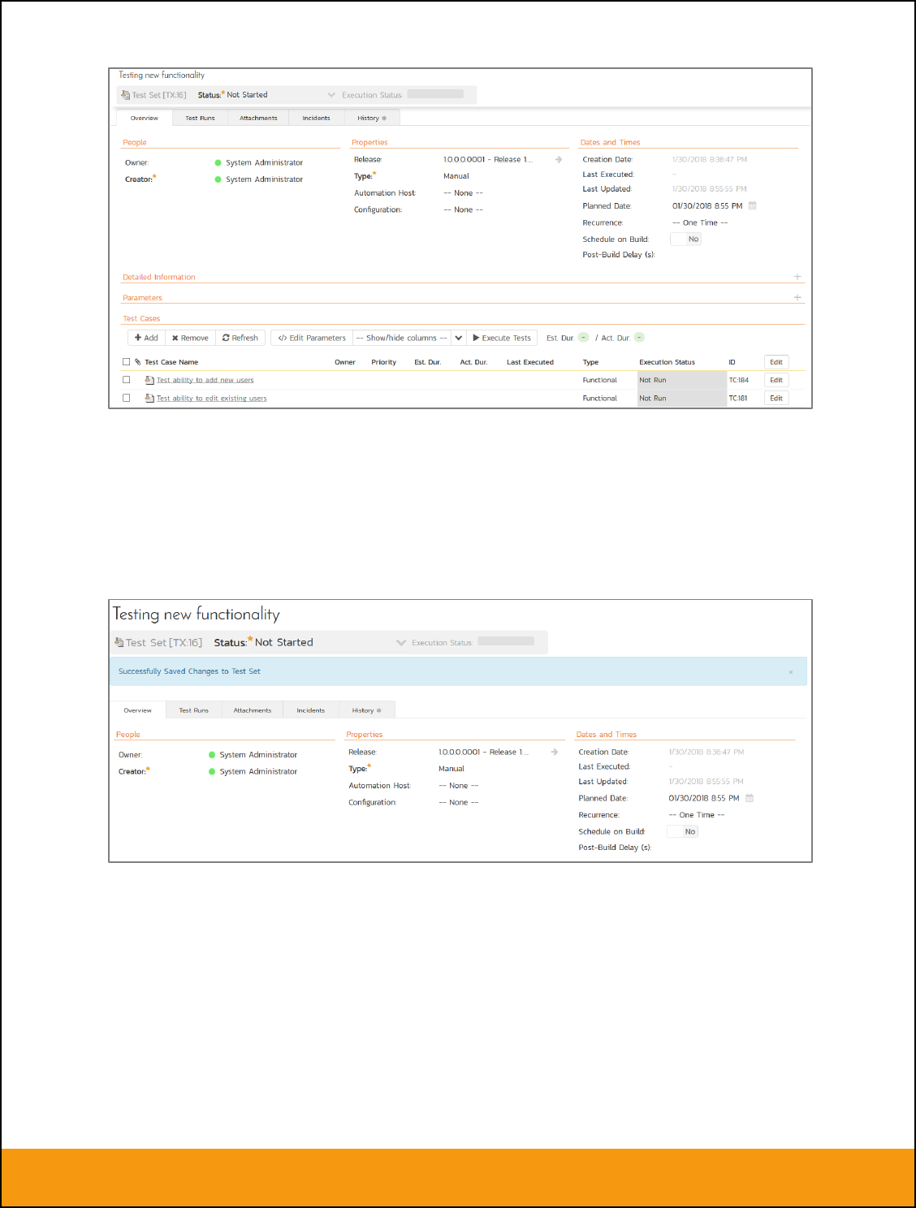Click 'Not Run' cell in TC:184 row
The height and width of the screenshot is (1208, 916).
pos(681,380)
